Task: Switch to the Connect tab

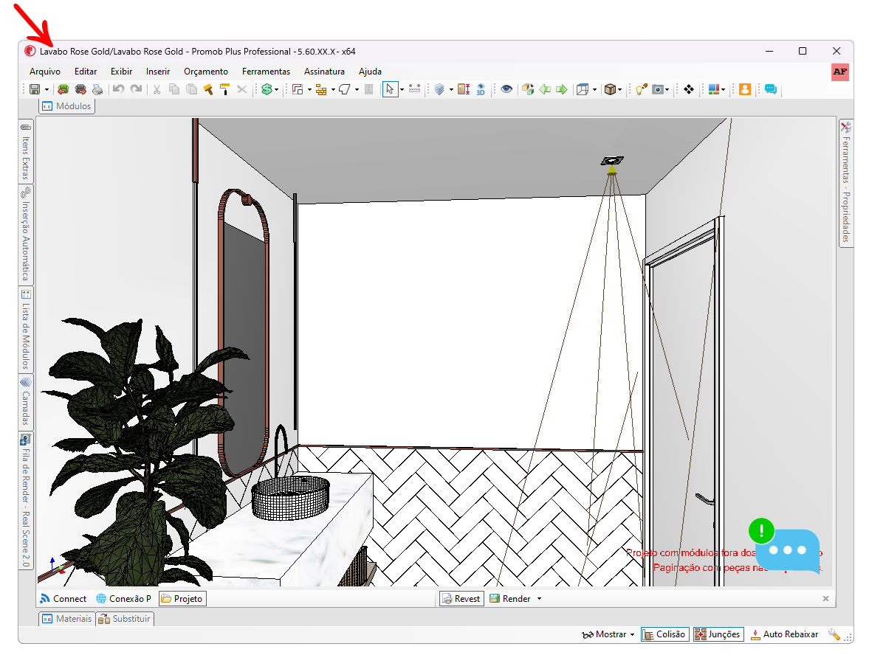Action: point(63,599)
